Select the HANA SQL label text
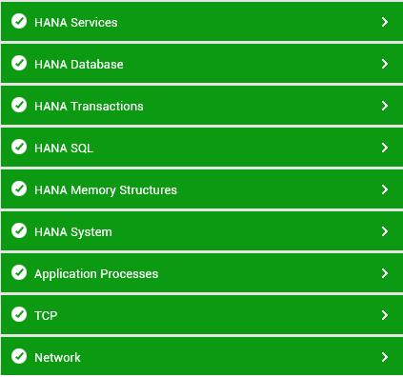 click(64, 149)
